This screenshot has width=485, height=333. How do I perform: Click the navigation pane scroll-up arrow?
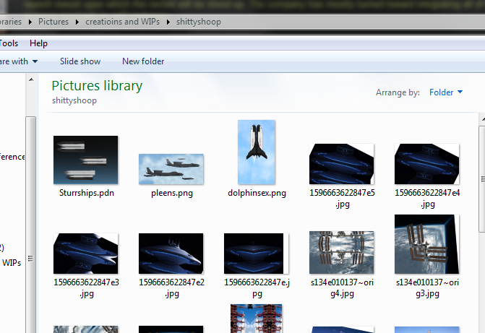click(x=31, y=79)
